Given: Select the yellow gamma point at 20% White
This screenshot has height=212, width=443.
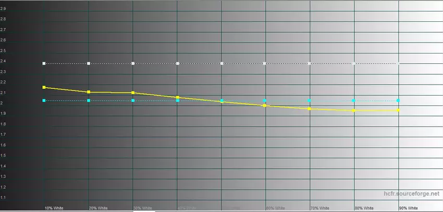Looking at the screenshot, I should click(89, 92).
